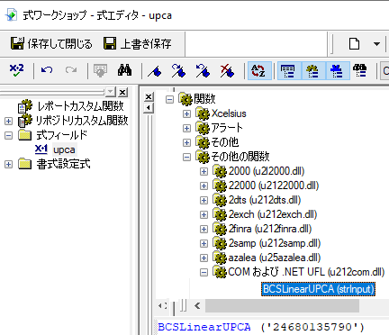Collapse the その他の関数 group
The image size is (389, 335).
[186, 157]
